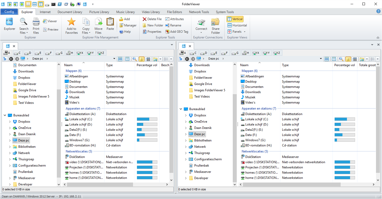382x199 pixels.
Task: Toggle folder tree button in right pane toolbar
Action: point(181,59)
